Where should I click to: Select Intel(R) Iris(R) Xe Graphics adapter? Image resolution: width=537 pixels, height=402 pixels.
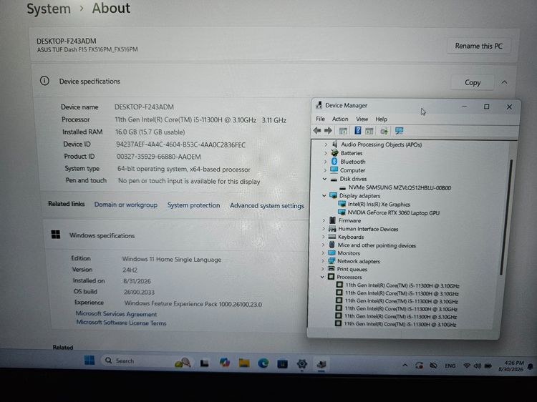click(379, 205)
